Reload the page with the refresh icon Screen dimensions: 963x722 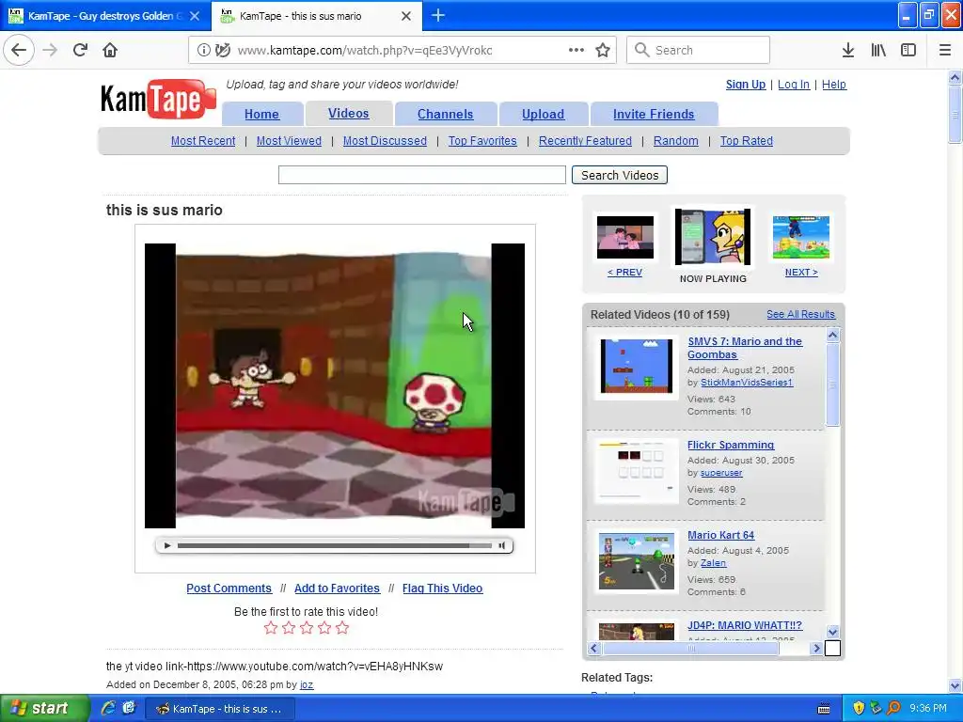(80, 50)
